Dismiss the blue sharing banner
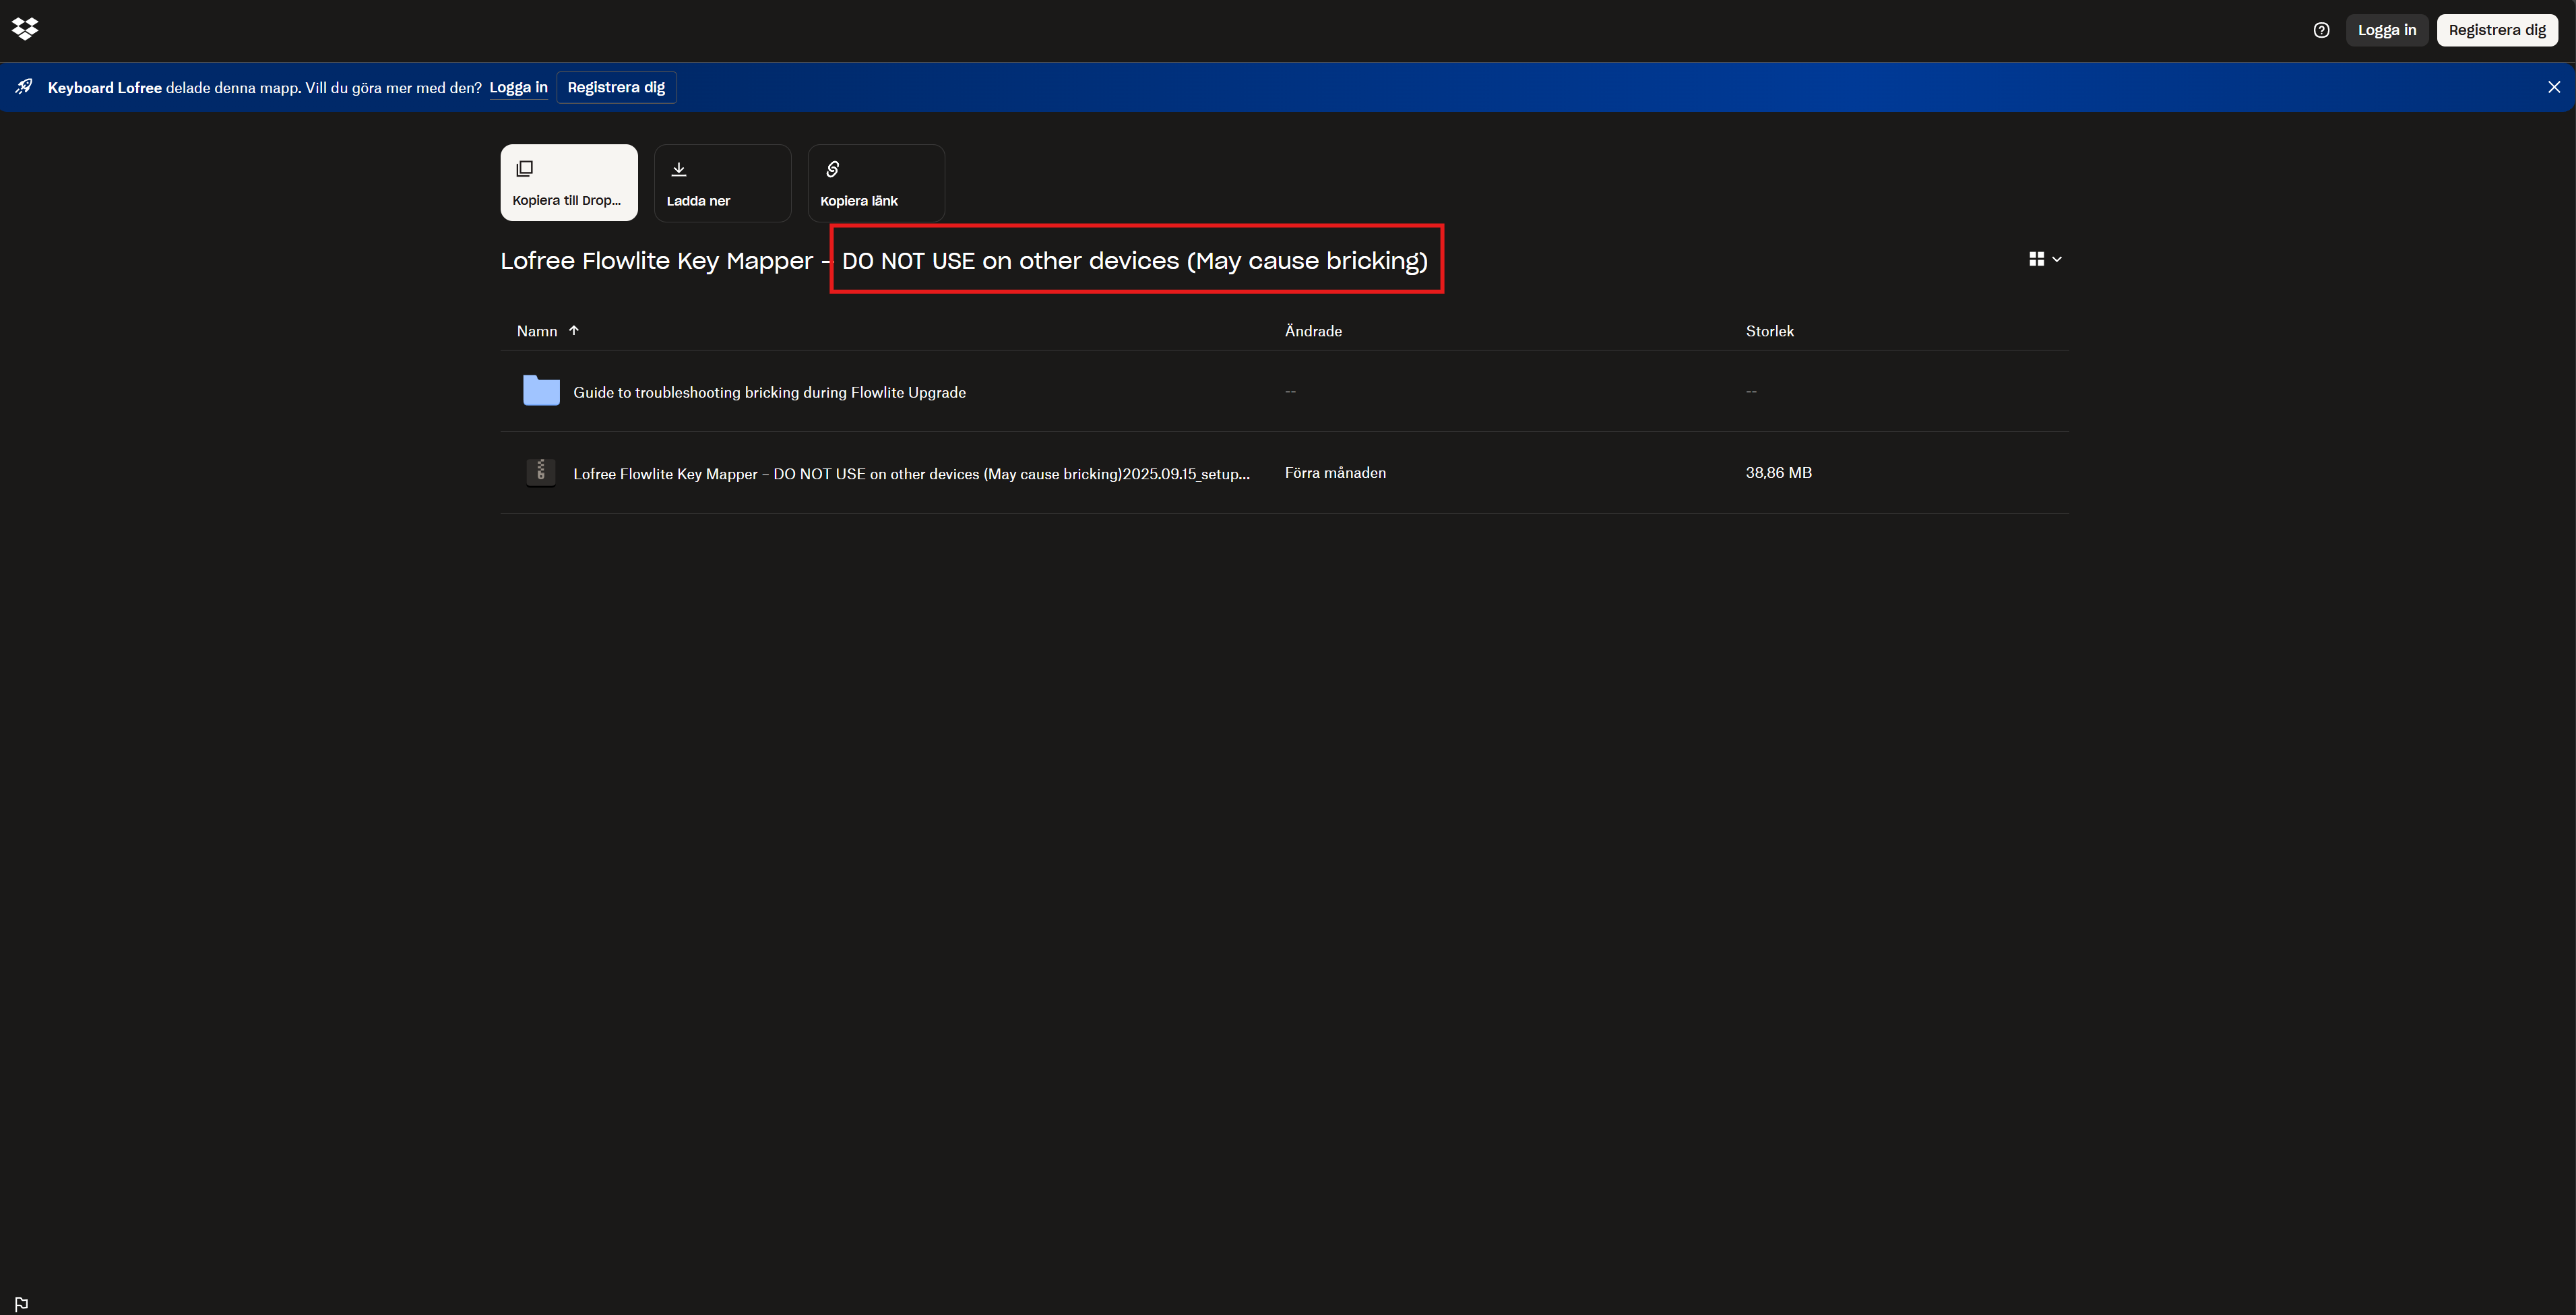2576x1315 pixels. pos(2553,87)
